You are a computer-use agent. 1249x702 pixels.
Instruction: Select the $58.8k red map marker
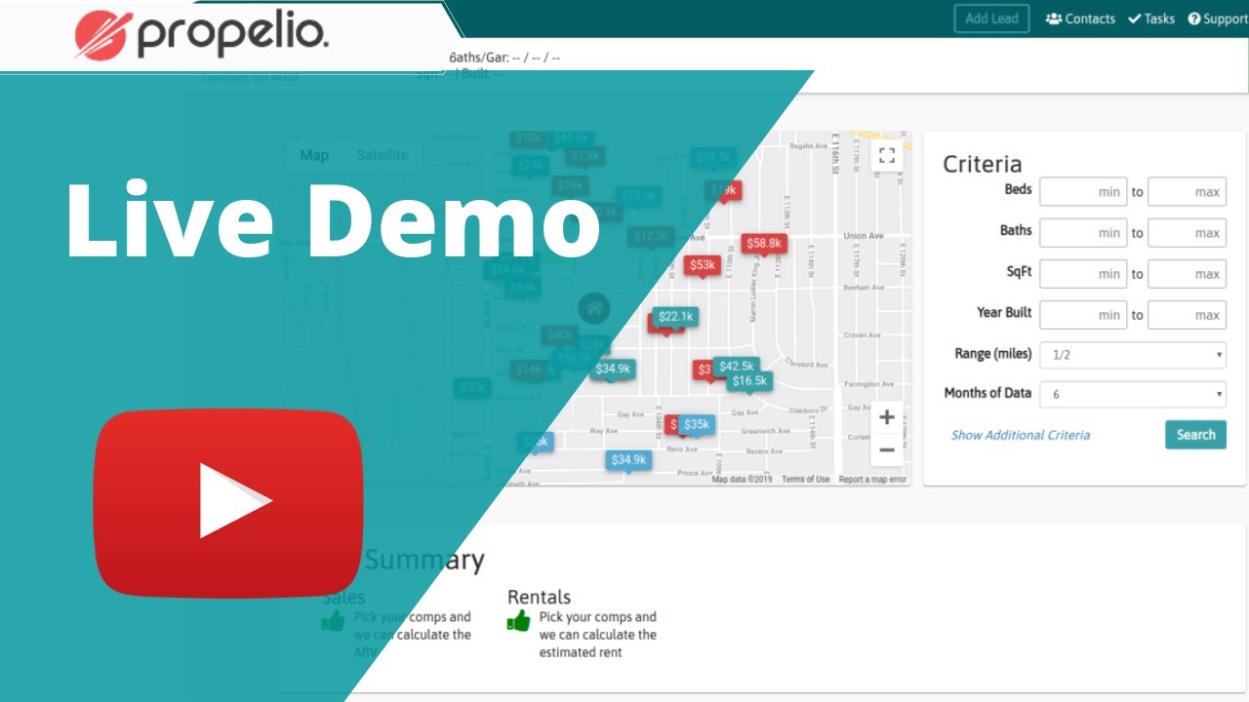[764, 245]
